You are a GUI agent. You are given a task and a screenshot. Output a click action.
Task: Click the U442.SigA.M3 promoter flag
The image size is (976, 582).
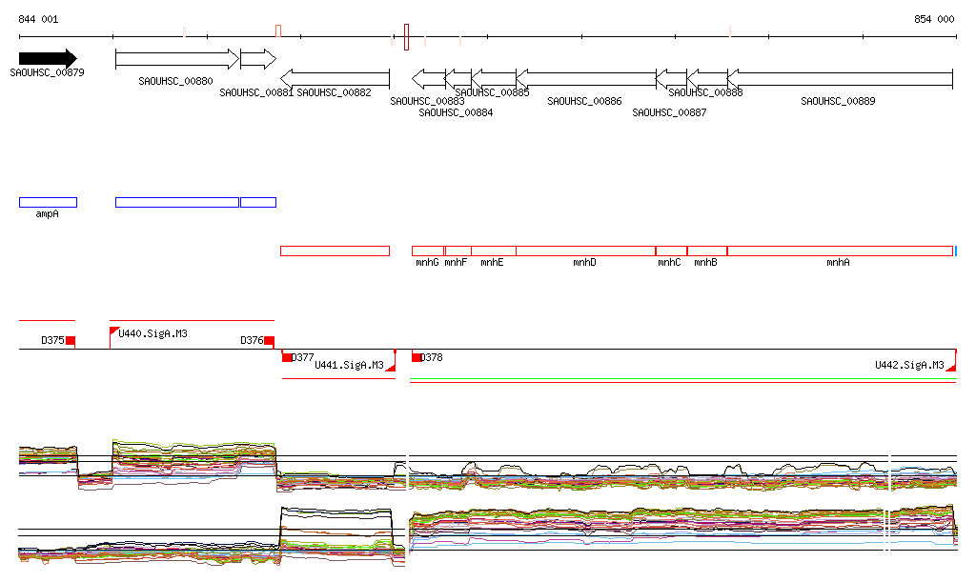click(x=952, y=366)
